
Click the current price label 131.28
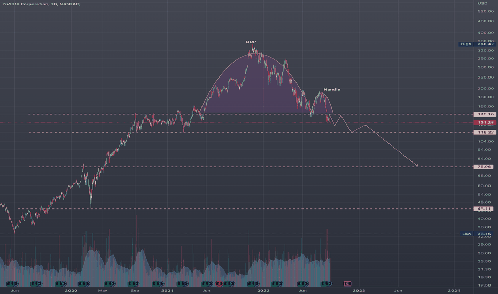click(485, 122)
